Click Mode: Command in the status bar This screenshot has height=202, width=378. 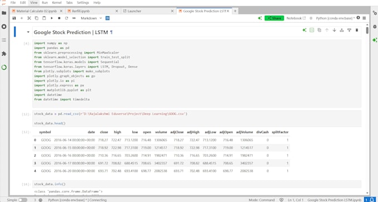tap(261, 200)
